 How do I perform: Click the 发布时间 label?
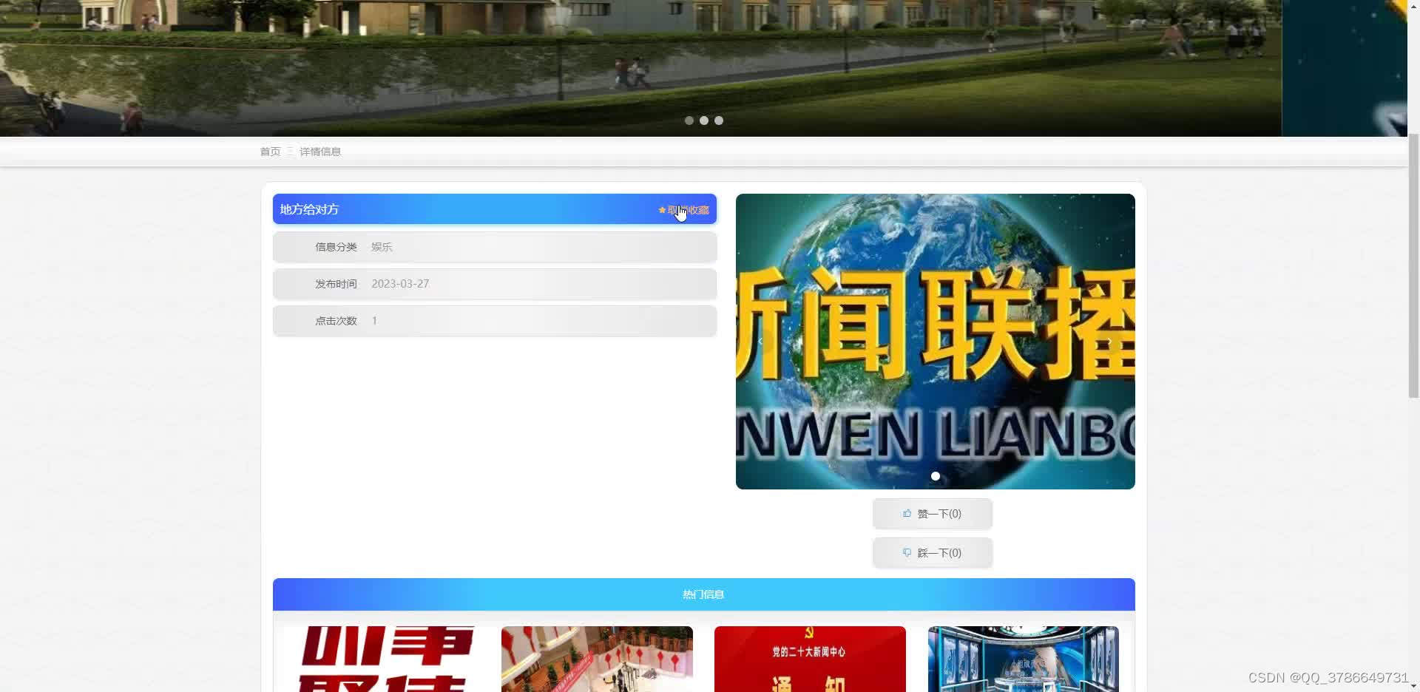tap(336, 284)
